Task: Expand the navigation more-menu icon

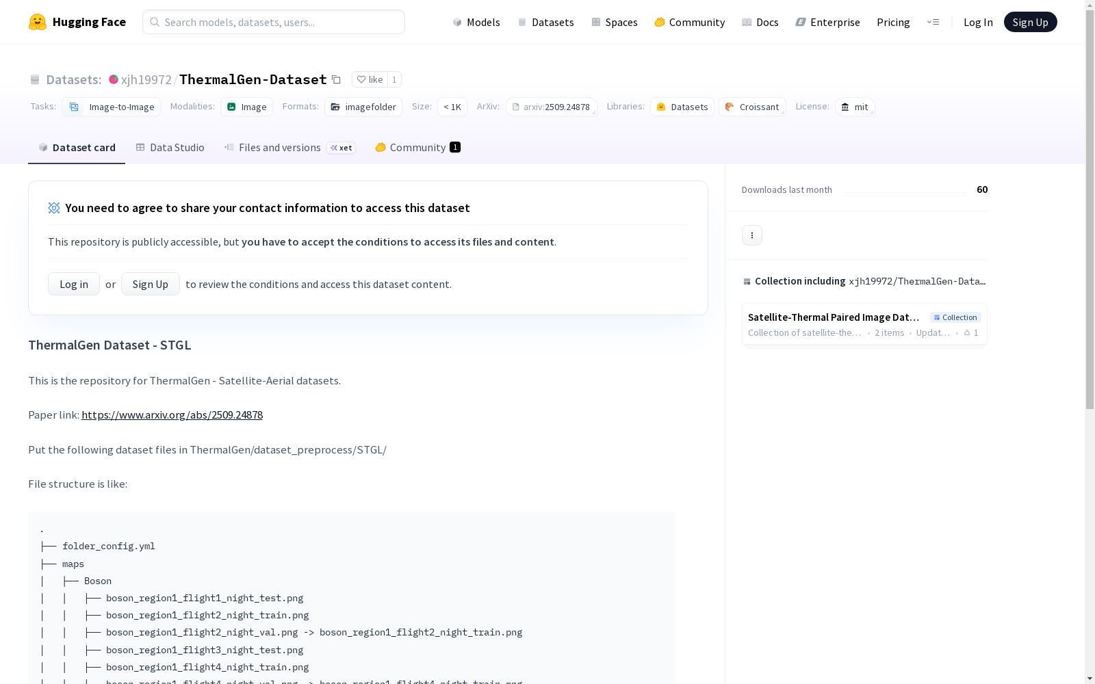Action: click(933, 22)
